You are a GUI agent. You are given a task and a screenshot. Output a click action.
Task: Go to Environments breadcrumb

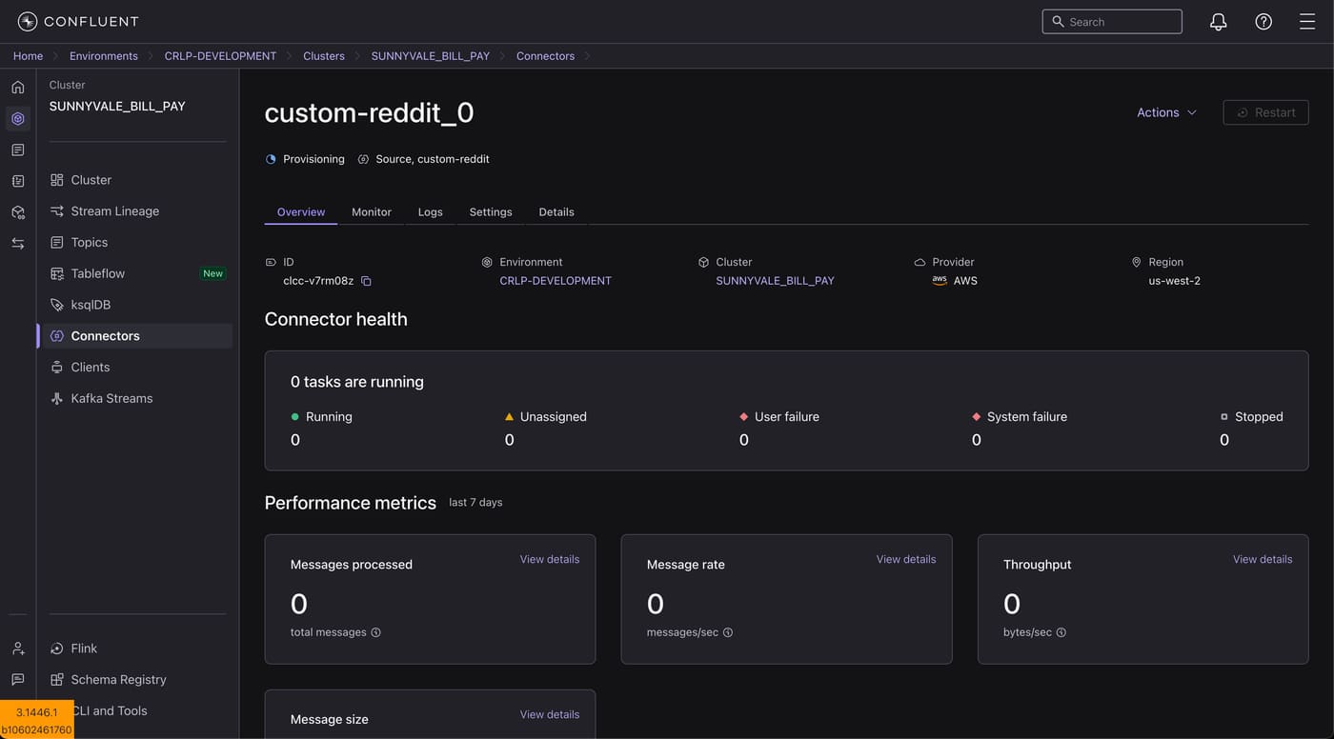coord(104,56)
